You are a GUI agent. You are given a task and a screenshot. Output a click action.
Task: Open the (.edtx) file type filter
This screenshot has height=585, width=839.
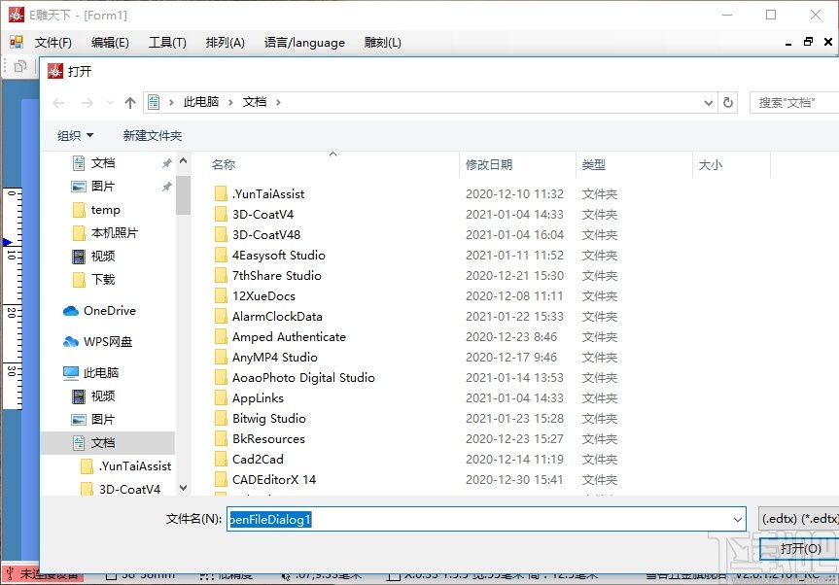click(799, 519)
